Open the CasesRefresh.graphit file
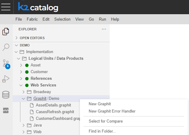The image size is (189, 135). (x=55, y=112)
